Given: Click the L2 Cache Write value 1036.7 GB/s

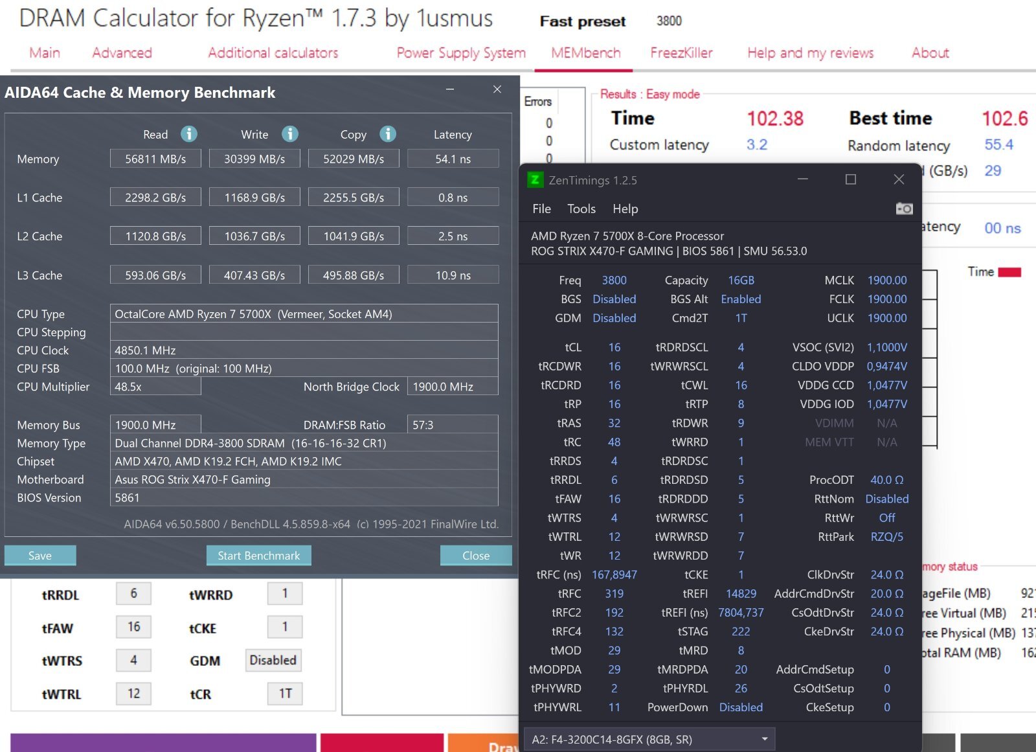Looking at the screenshot, I should click(x=254, y=236).
